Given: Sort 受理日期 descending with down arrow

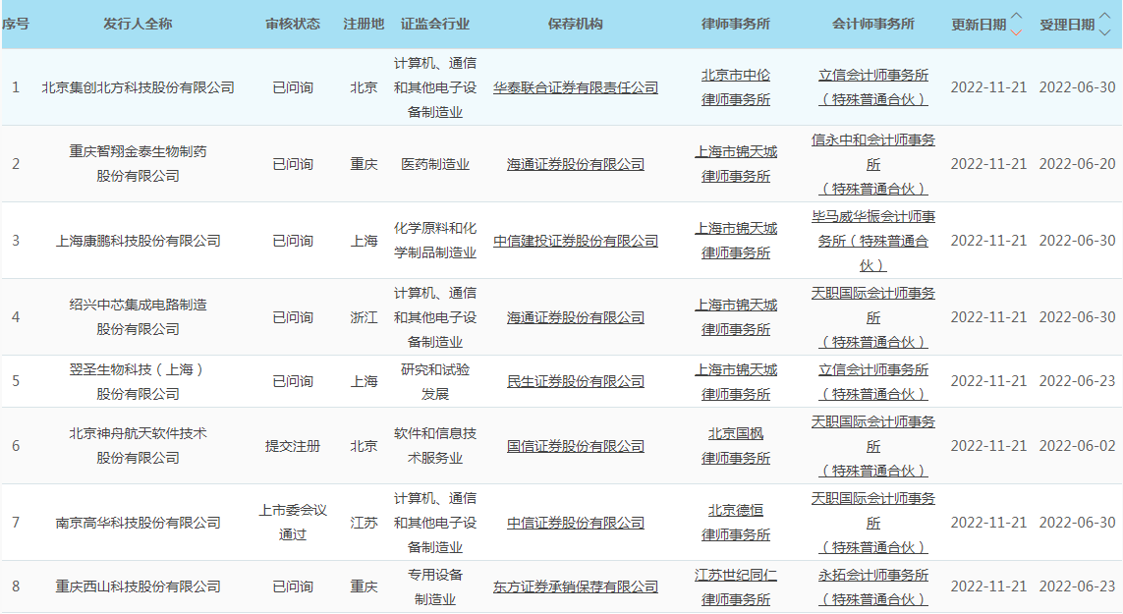Looking at the screenshot, I should (1104, 31).
